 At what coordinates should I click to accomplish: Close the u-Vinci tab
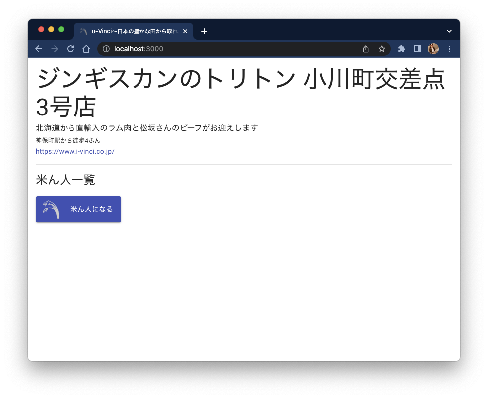(185, 31)
